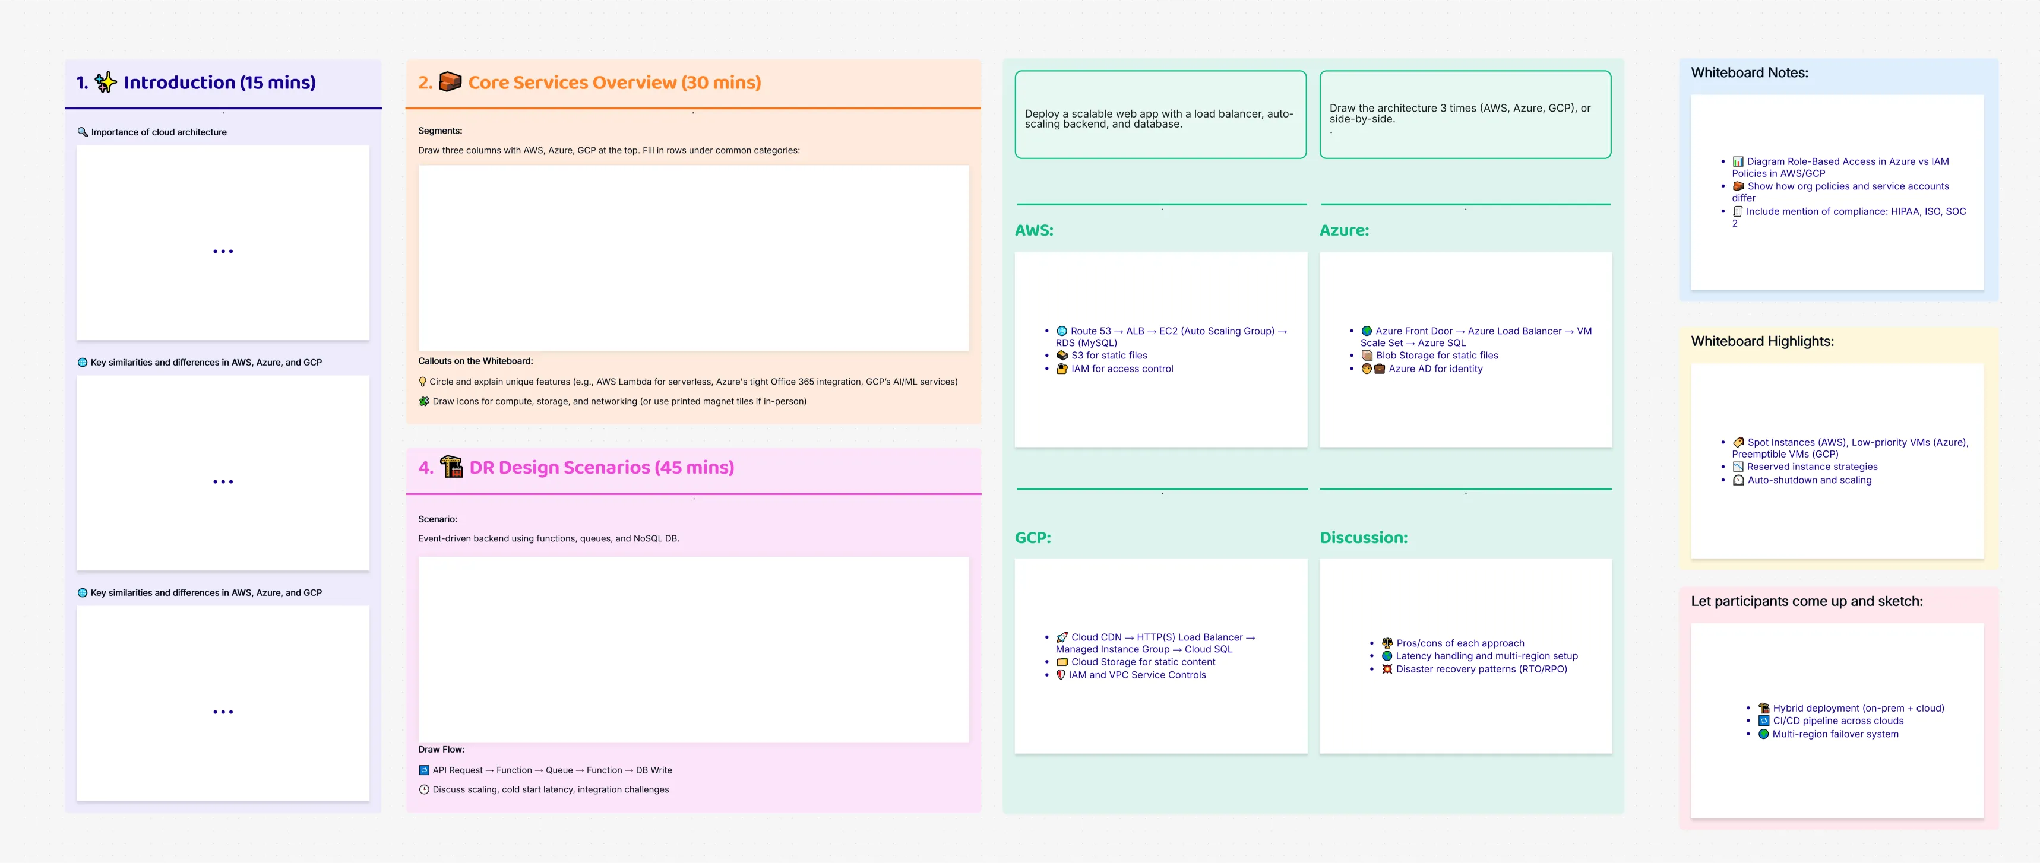Click the empty drawing canvas under the DR Scenario
The width and height of the screenshot is (2040, 863).
(694, 648)
